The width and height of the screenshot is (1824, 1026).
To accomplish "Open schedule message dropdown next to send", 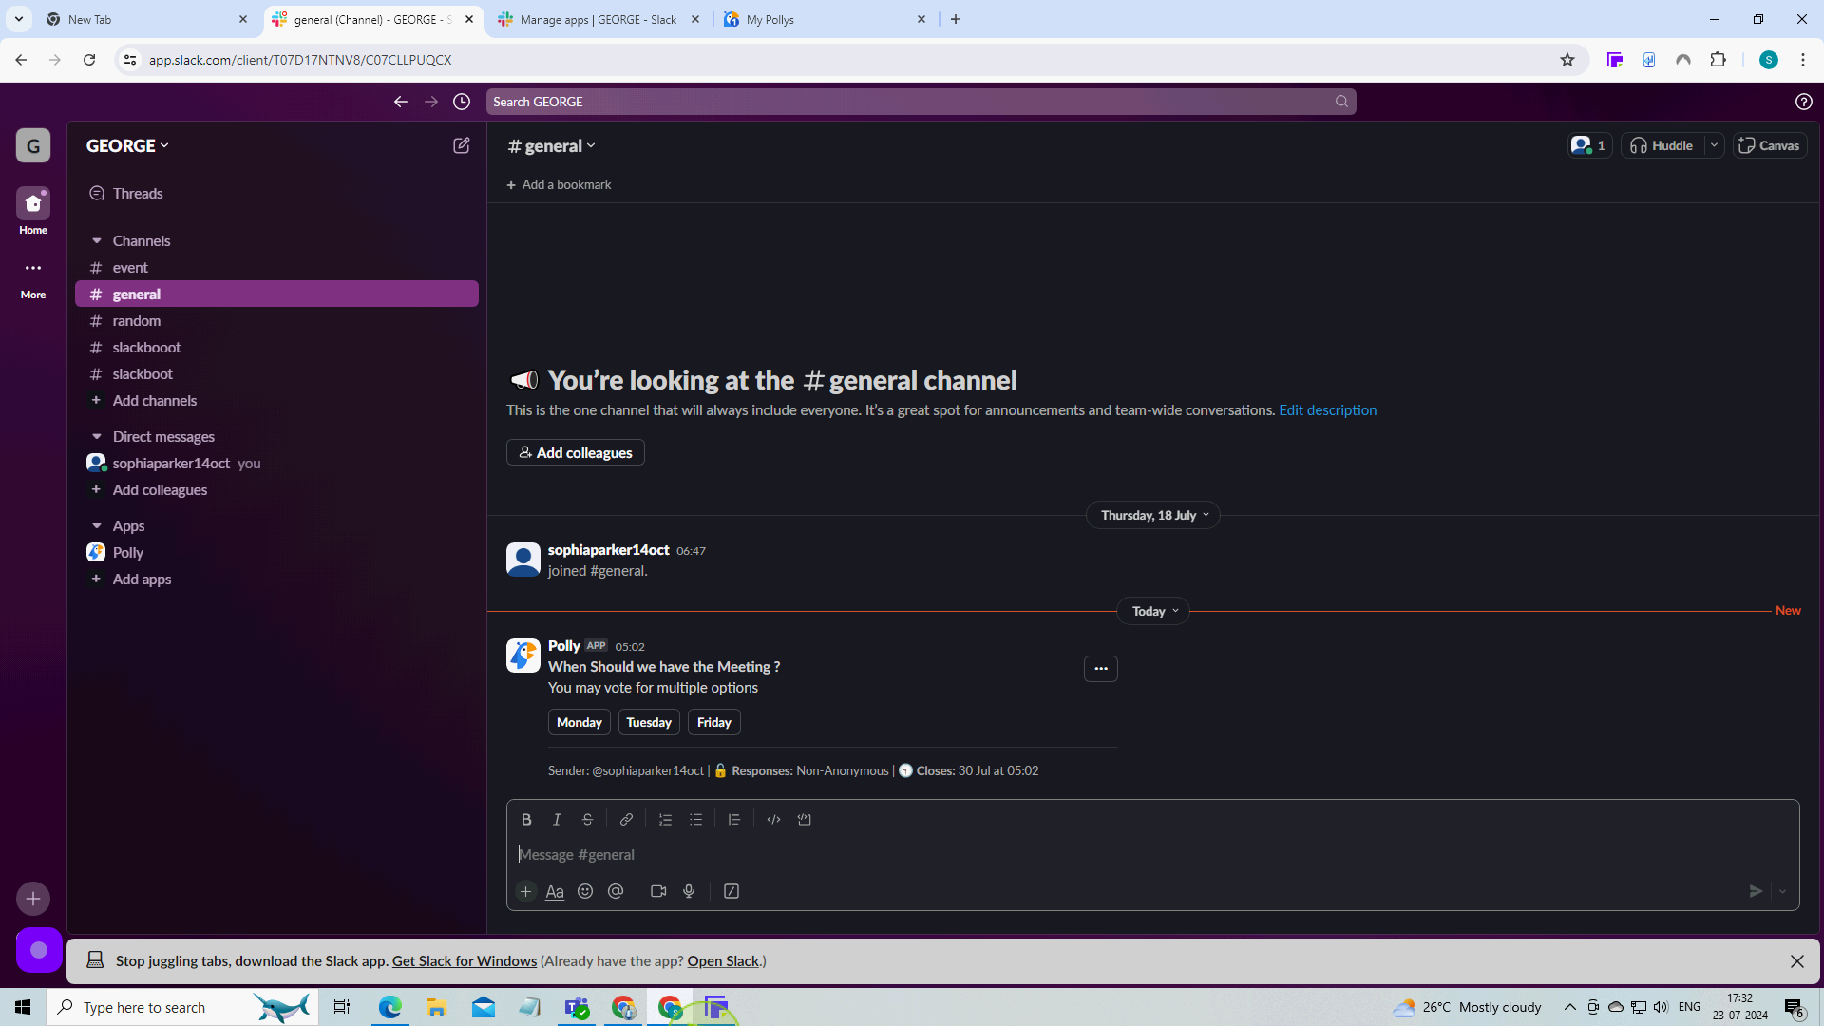I will click(x=1783, y=891).
